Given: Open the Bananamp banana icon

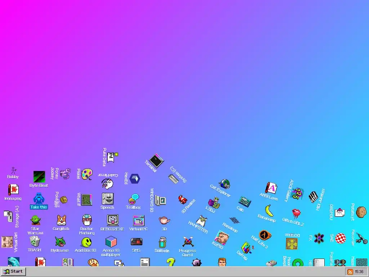Looking at the screenshot, I should (x=269, y=210).
